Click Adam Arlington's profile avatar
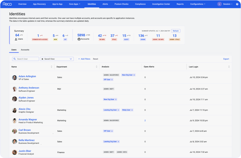 tap(14, 77)
